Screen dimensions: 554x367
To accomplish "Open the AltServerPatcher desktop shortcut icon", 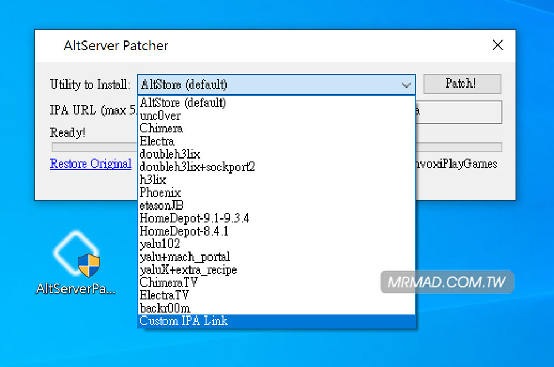I will [x=76, y=263].
